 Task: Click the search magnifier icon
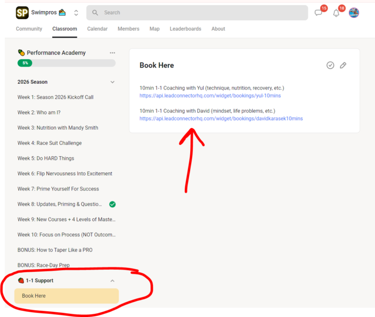(x=95, y=12)
